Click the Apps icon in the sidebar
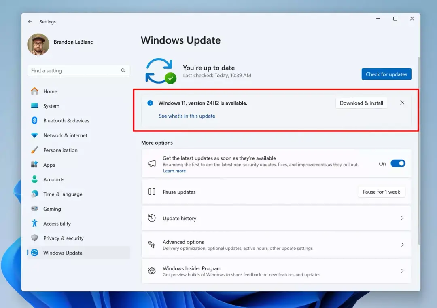The height and width of the screenshot is (308, 437). pos(34,164)
